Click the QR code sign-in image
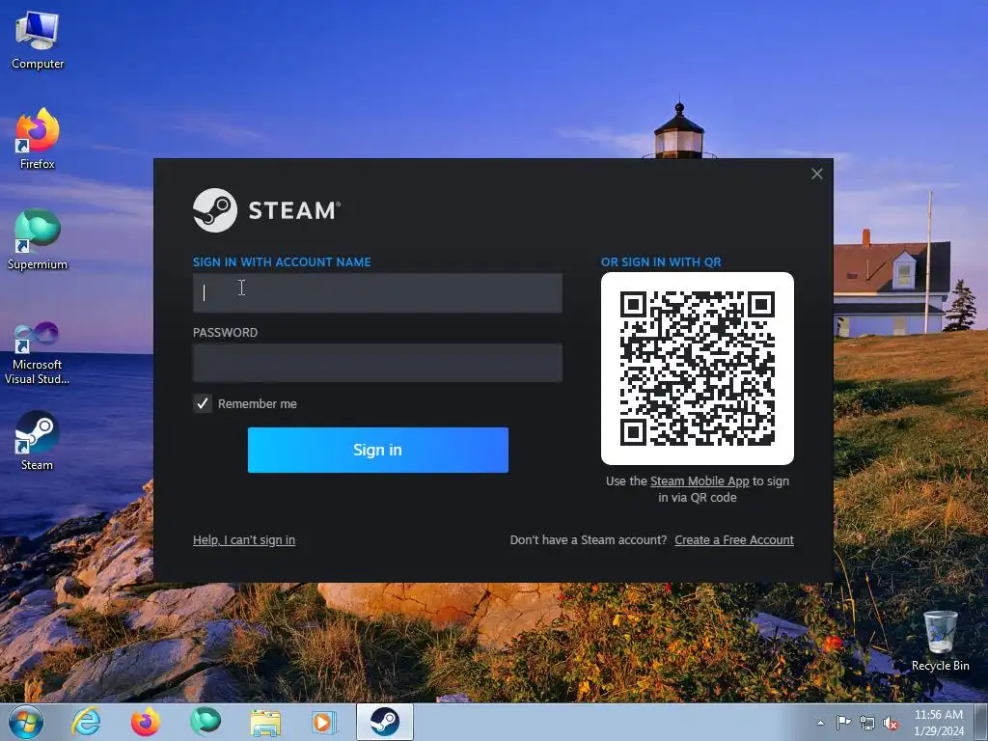 coord(698,369)
